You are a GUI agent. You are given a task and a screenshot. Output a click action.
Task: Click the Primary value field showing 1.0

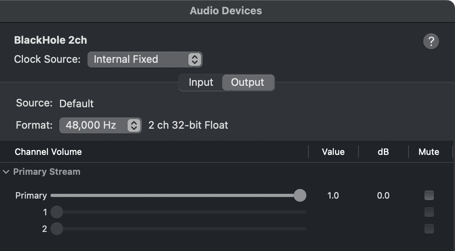tap(333, 195)
